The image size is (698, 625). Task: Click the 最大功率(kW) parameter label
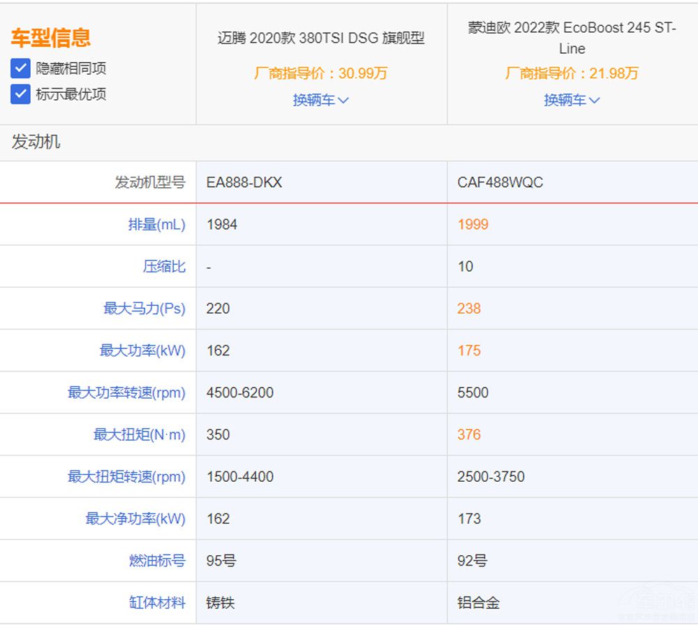point(142,351)
